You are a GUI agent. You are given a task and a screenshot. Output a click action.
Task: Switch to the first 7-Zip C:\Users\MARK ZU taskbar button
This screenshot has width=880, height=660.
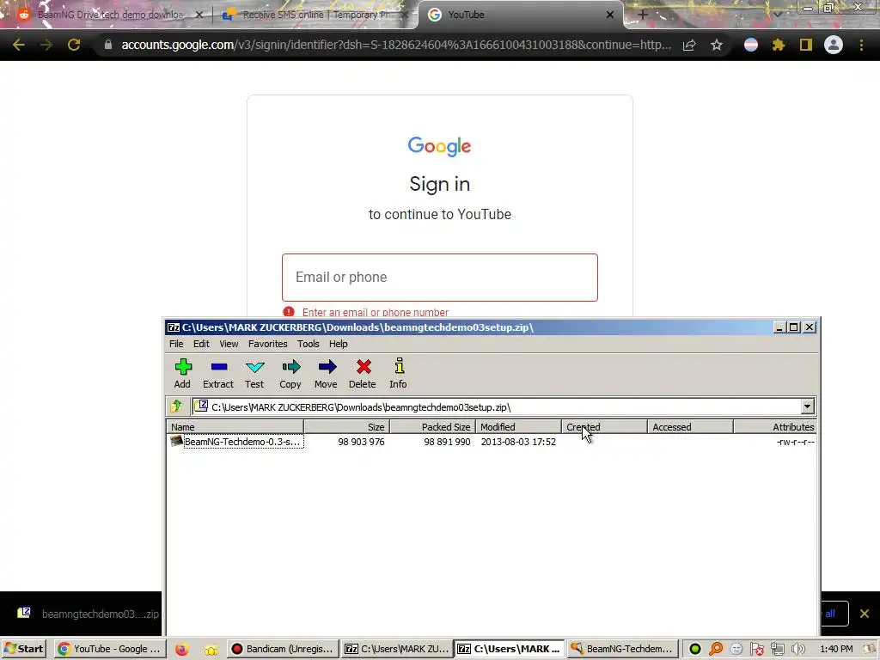[397, 649]
